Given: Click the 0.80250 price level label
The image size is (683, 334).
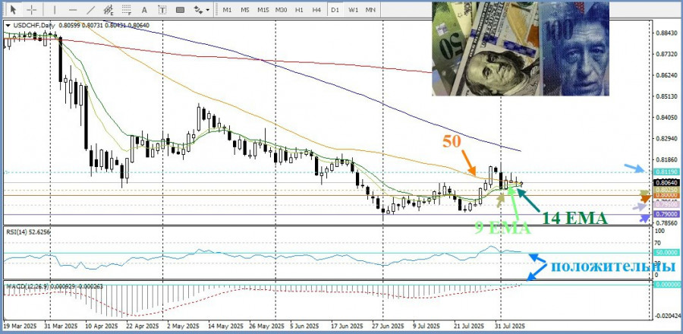Looking at the screenshot, I should pos(667,191).
